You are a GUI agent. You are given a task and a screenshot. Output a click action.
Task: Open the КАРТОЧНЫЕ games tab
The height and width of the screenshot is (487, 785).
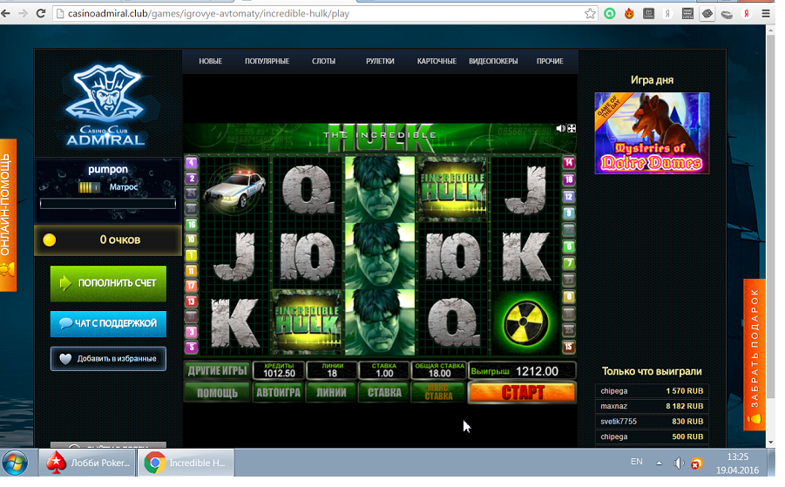click(436, 61)
